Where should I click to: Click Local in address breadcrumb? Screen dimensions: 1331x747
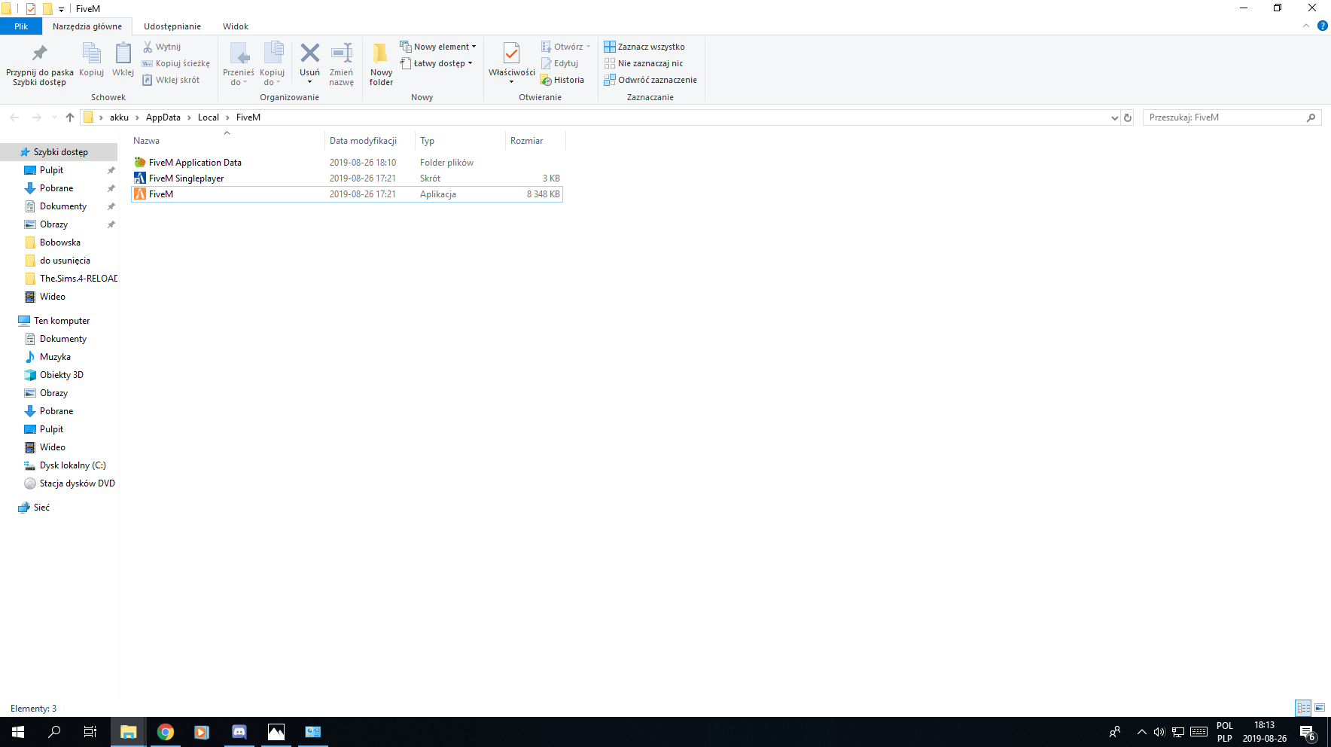(x=209, y=117)
